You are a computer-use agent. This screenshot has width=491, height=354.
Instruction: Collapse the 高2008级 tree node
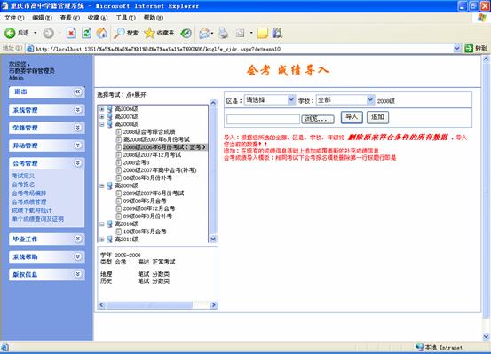point(102,124)
